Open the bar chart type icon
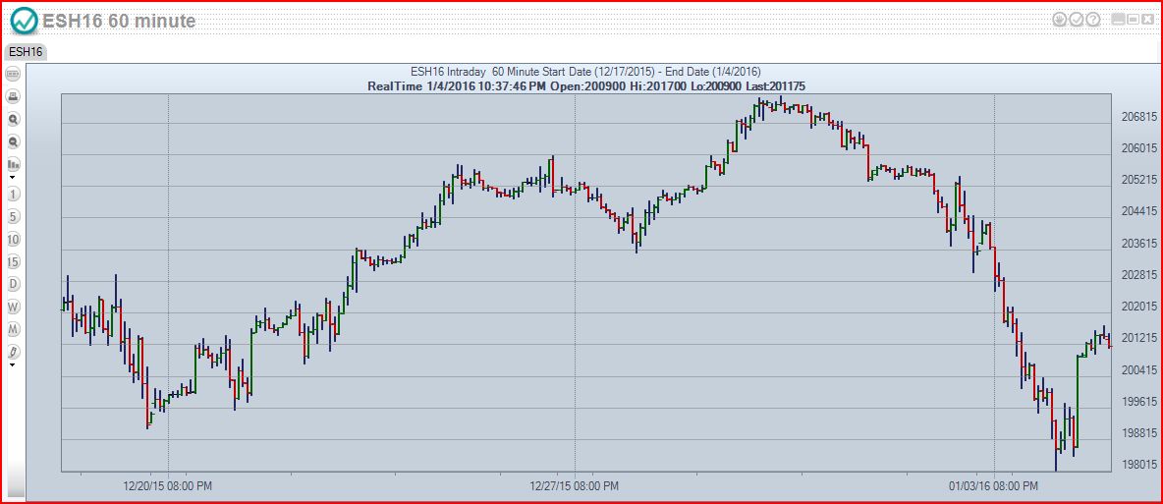 (14, 164)
